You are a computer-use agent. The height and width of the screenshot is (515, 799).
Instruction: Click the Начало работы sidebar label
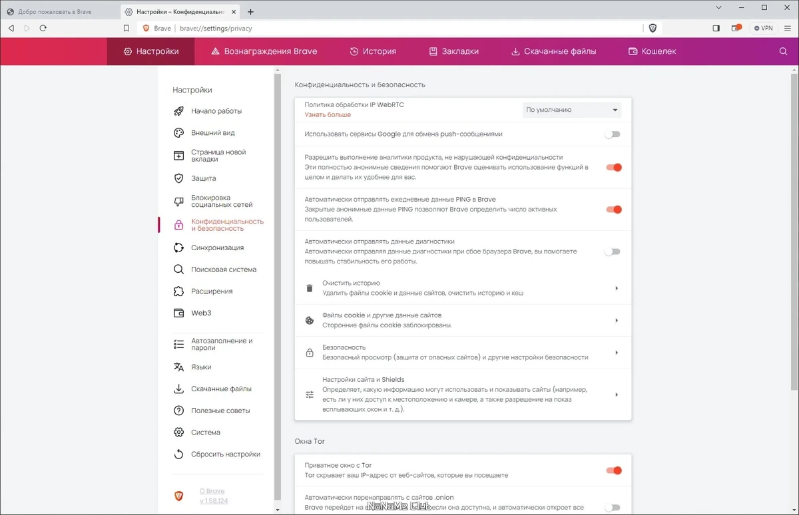click(216, 111)
